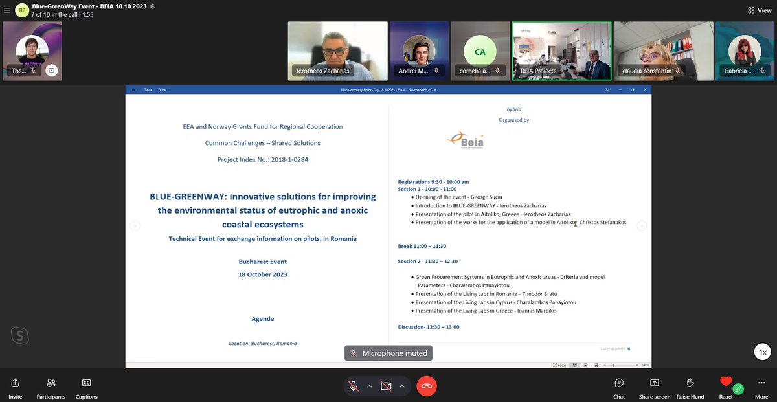
Task: Click the heart React icon
Action: 725,382
